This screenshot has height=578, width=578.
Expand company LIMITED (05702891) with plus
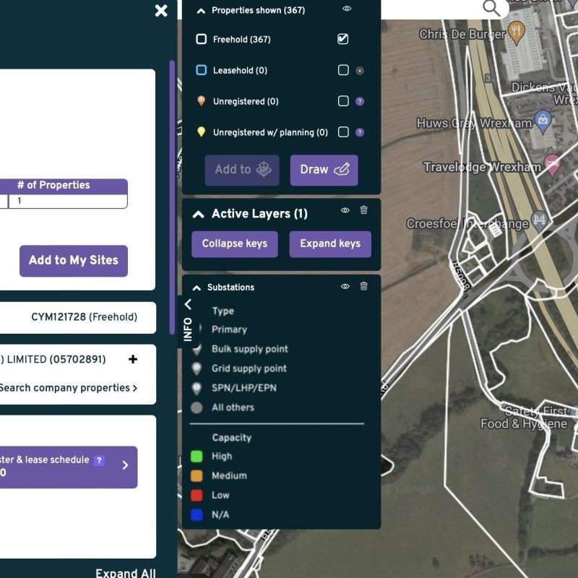133,359
